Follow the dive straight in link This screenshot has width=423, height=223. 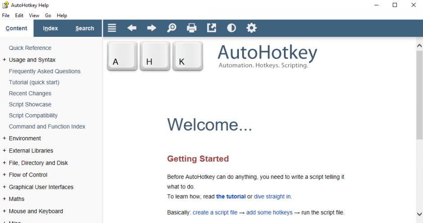(273, 196)
